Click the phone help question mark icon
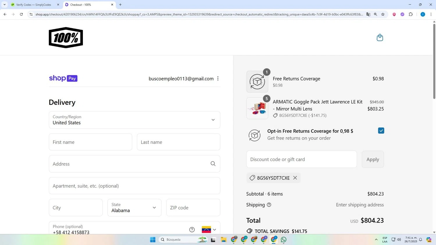This screenshot has height=245, width=436. click(192, 230)
